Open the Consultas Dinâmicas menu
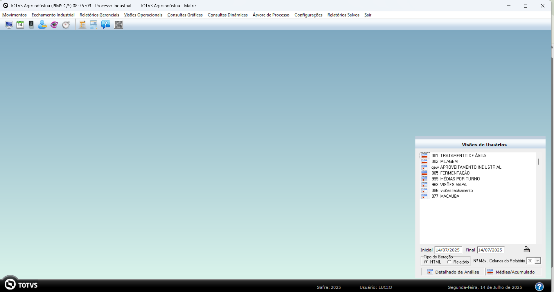The height and width of the screenshot is (292, 554). tap(228, 15)
